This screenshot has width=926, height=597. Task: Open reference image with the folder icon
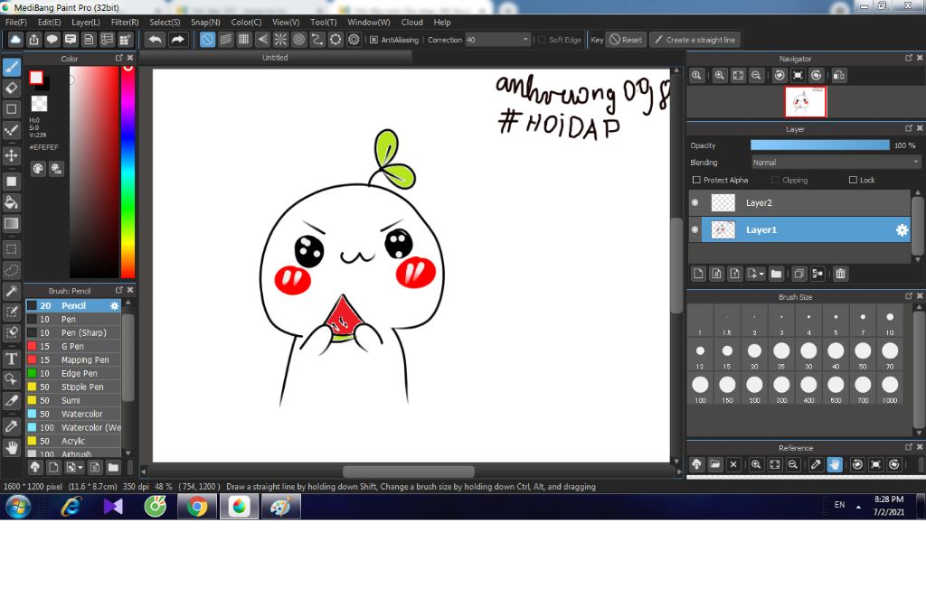click(x=714, y=464)
